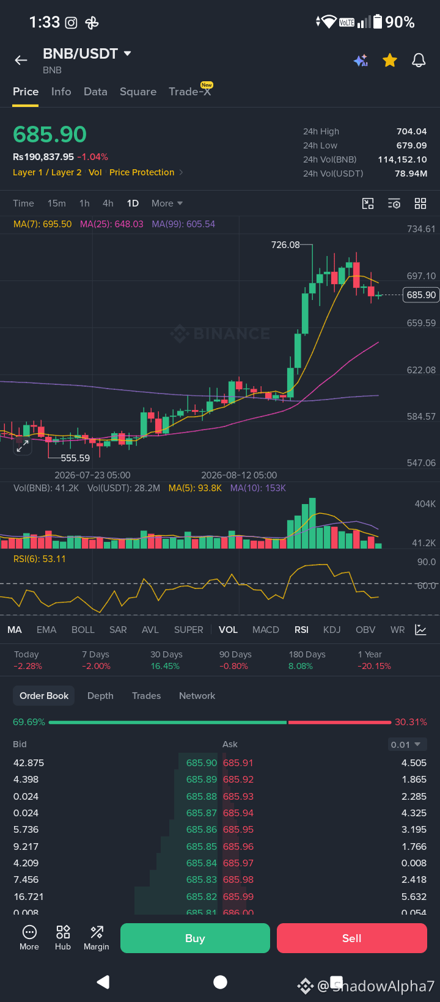Select the 1h timeframe
This screenshot has width=440, height=1002.
click(84, 203)
